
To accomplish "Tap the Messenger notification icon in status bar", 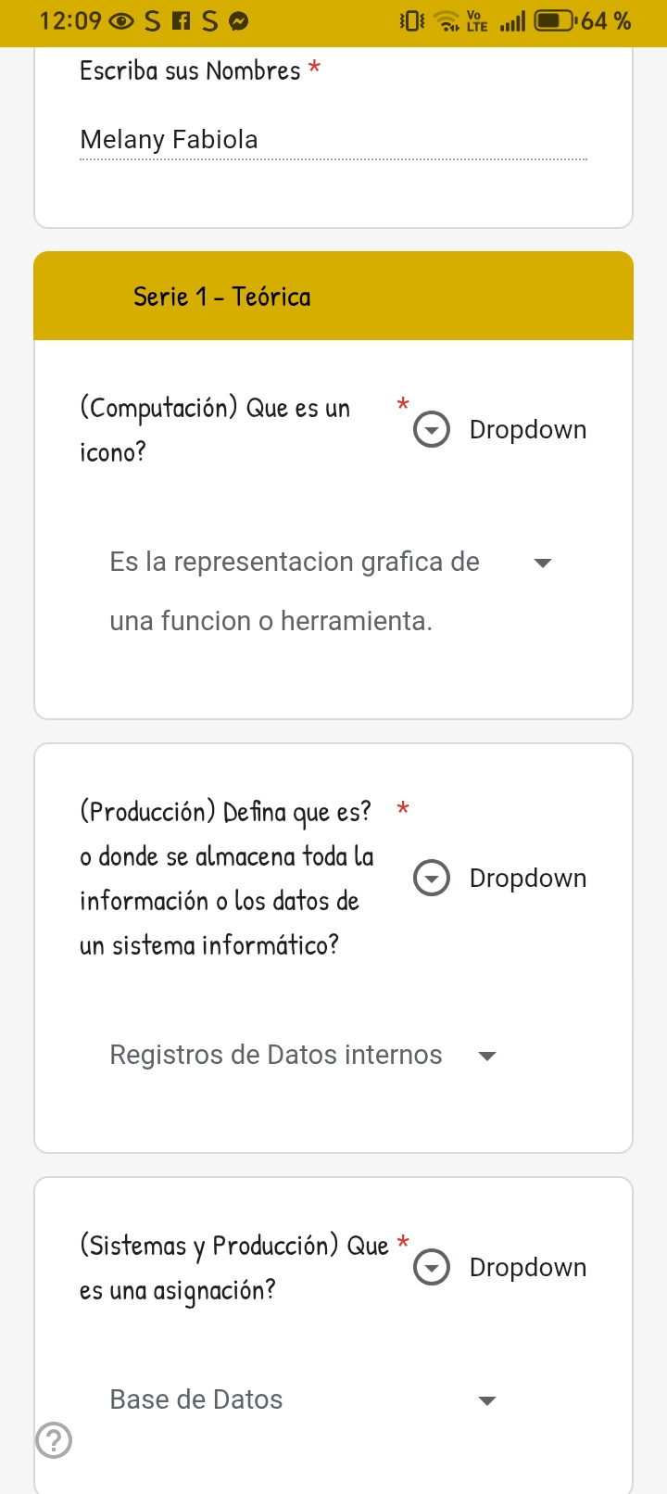I will [239, 21].
